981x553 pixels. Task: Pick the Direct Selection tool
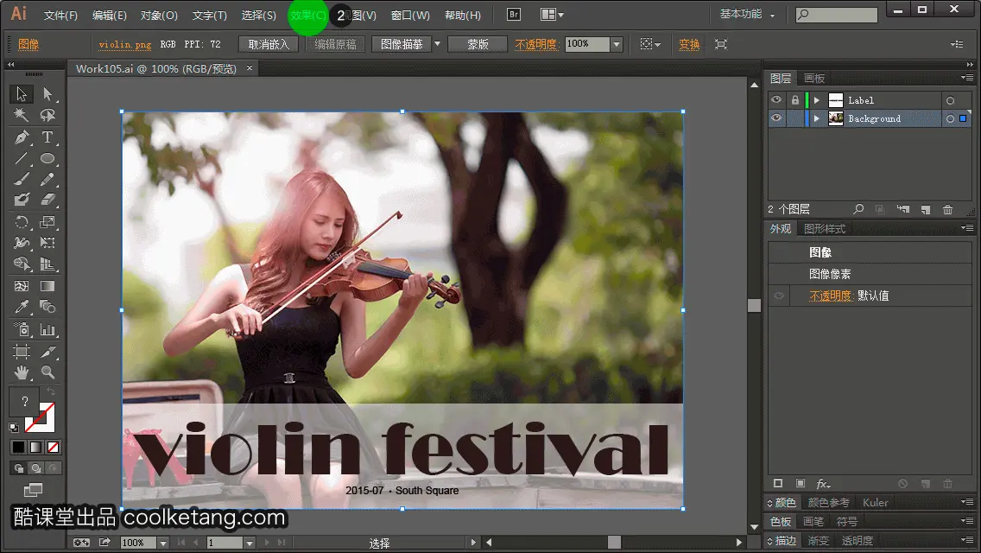(x=47, y=94)
